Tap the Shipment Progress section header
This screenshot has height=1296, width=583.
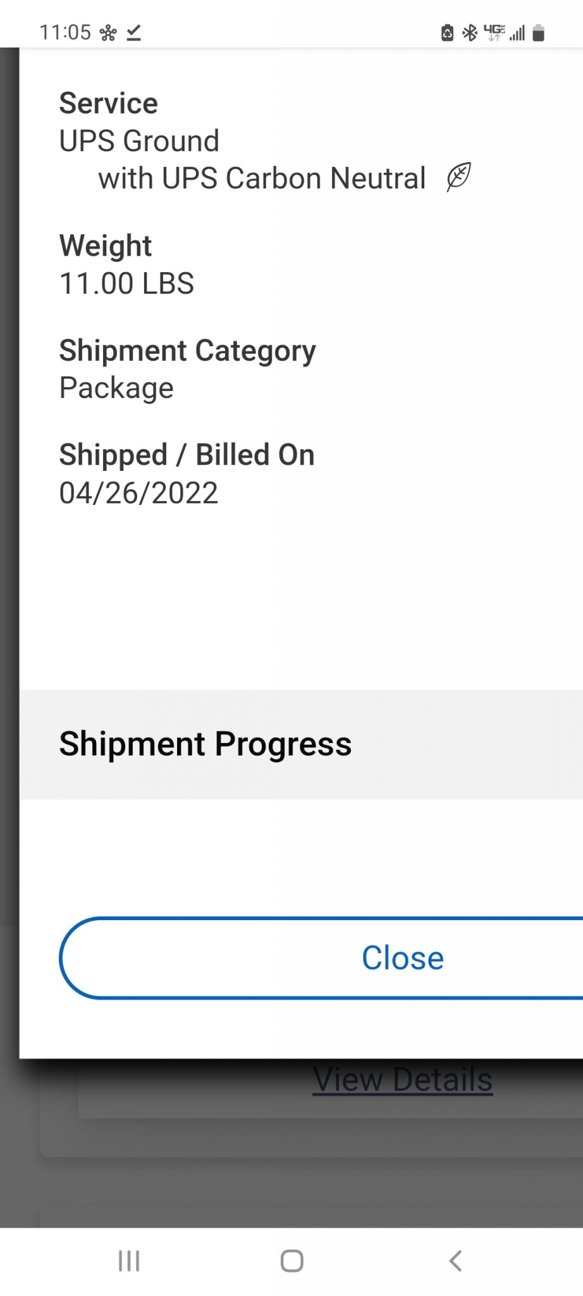click(205, 744)
